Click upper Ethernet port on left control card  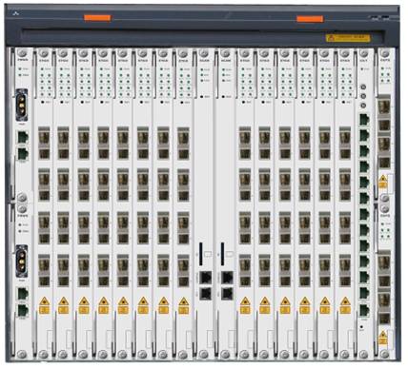click(x=206, y=278)
